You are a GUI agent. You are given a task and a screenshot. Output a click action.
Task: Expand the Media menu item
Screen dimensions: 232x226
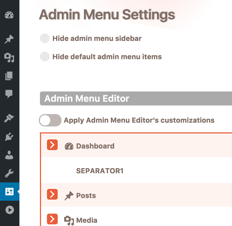[x=52, y=219]
